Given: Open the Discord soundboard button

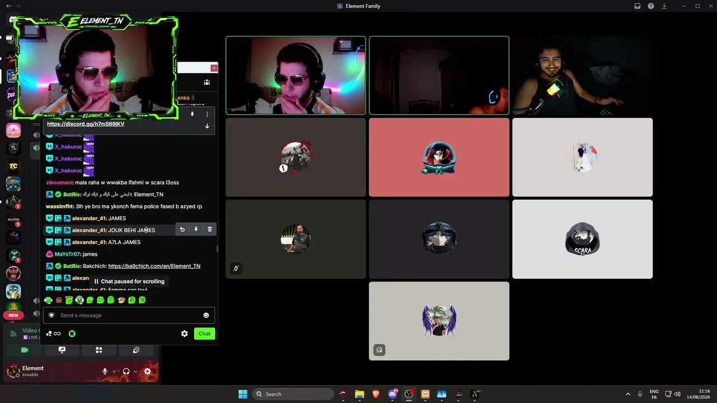Looking at the screenshot, I should [x=136, y=350].
